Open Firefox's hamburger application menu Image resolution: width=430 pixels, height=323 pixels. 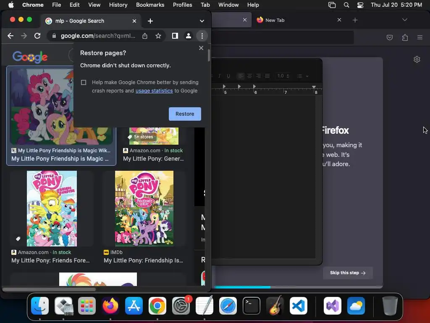point(420,37)
